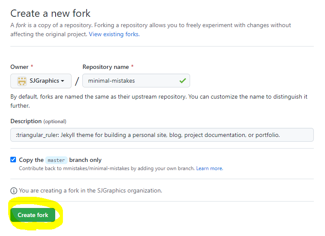Click the green Create fork button
325x236 pixels.
pos(33,215)
